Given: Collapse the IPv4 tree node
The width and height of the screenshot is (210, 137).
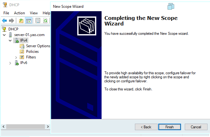Looking at the screenshot, I should tap(10, 40).
